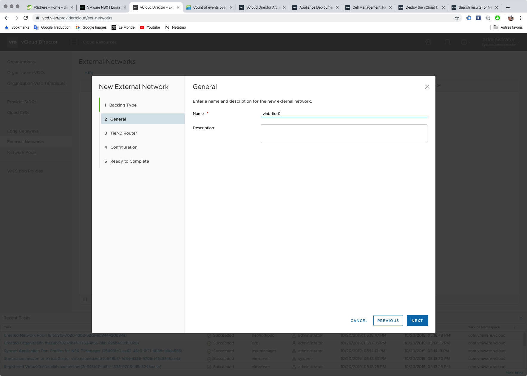527x376 pixels.
Task: Click the Name input field
Action: click(344, 114)
